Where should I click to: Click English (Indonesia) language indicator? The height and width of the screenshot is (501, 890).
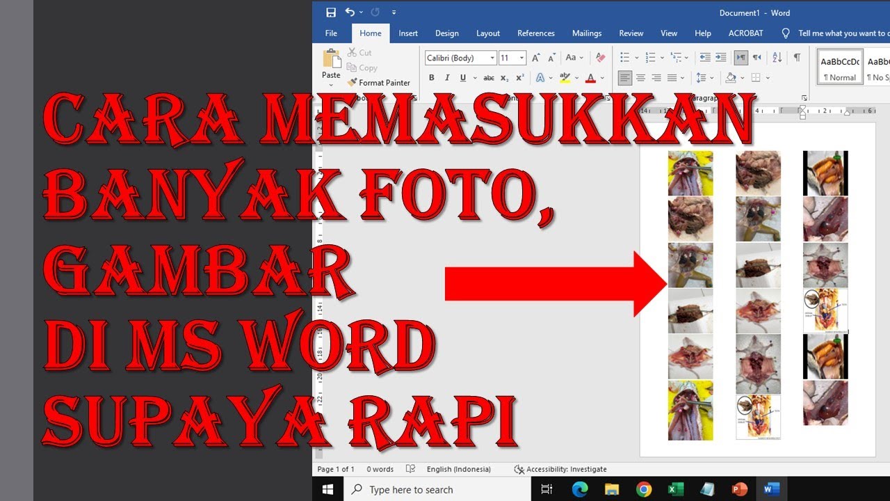click(459, 469)
